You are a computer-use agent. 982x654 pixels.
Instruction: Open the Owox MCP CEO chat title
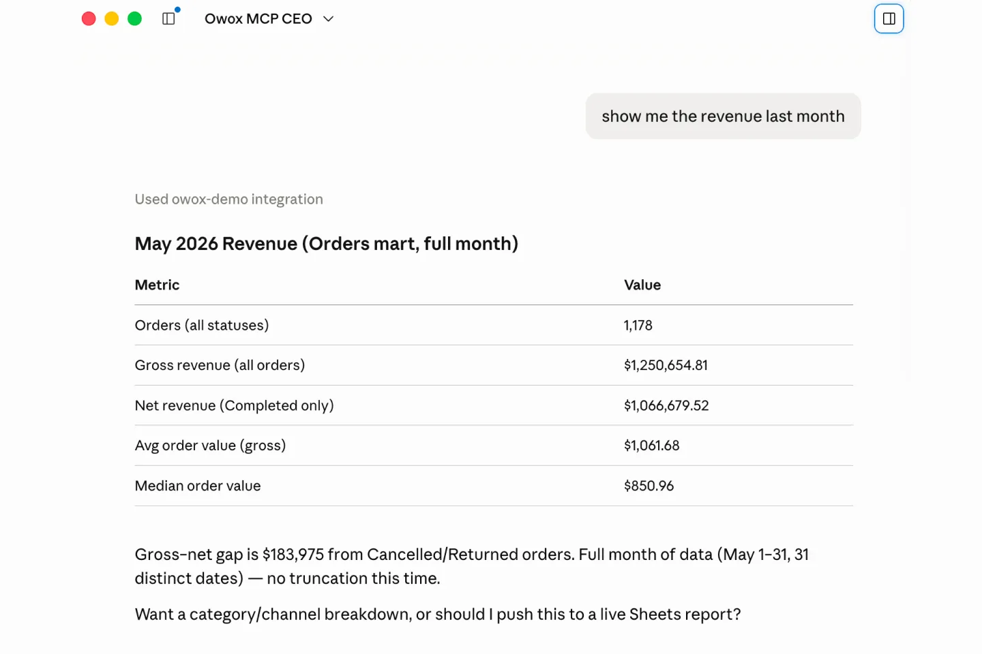pyautogui.click(x=258, y=19)
